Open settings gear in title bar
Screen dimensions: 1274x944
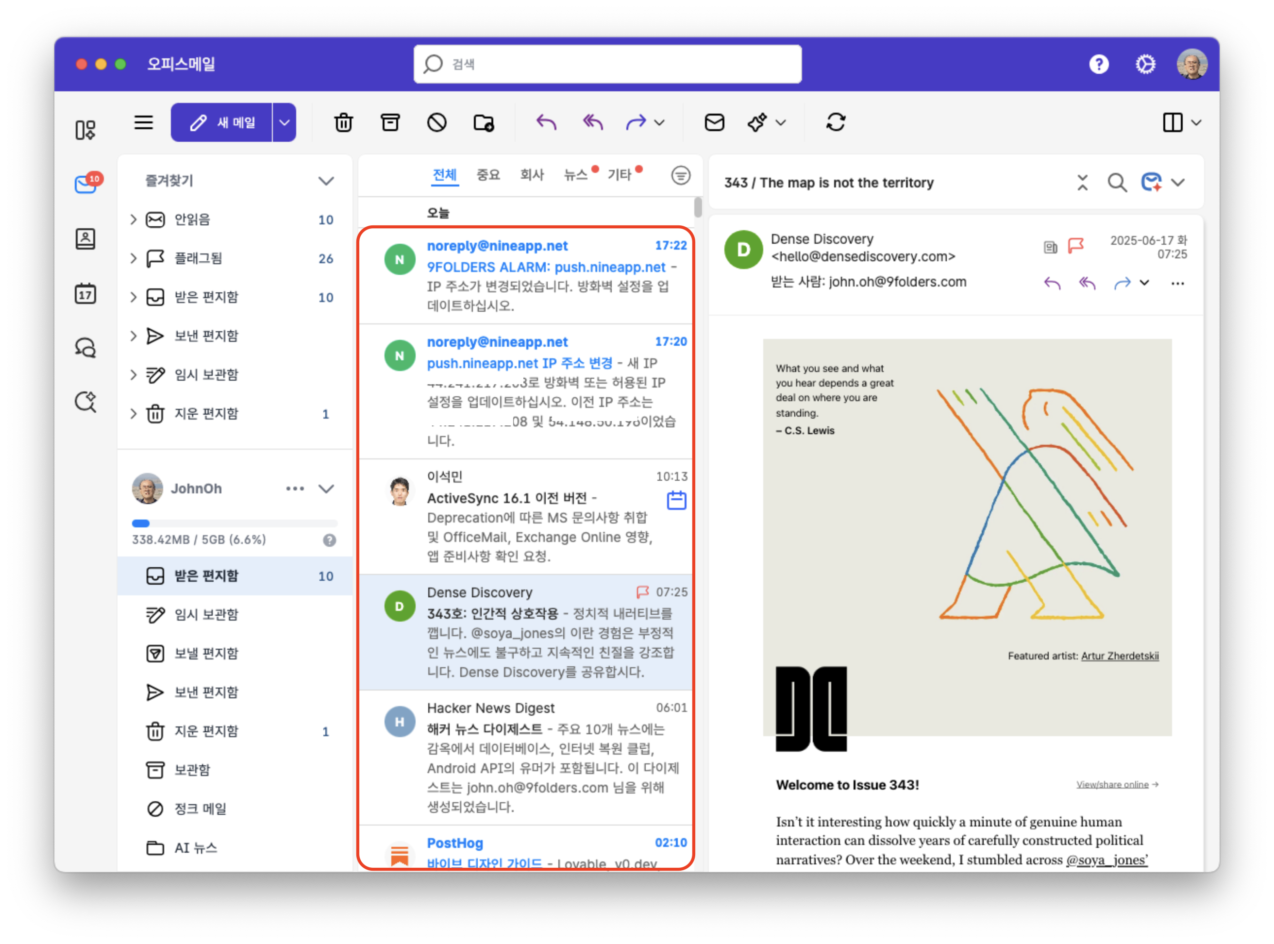tap(1145, 64)
